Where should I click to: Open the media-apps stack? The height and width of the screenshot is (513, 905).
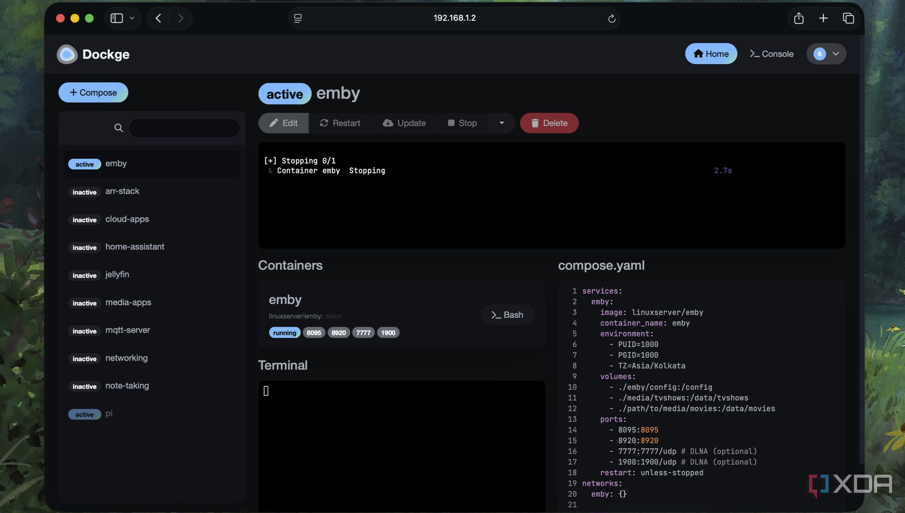(152, 303)
